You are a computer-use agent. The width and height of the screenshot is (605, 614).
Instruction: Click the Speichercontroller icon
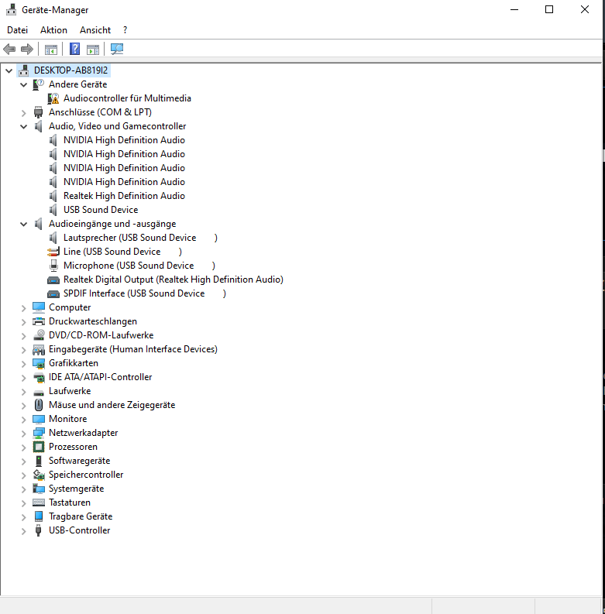[x=39, y=475]
